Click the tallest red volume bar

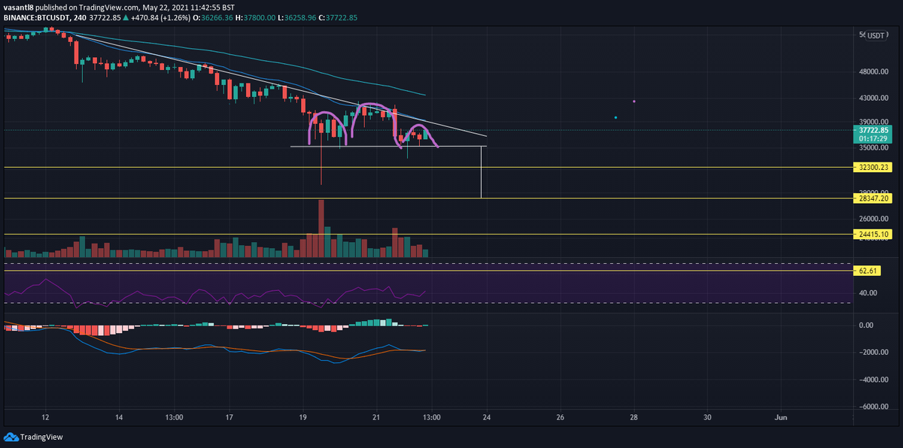(x=321, y=229)
